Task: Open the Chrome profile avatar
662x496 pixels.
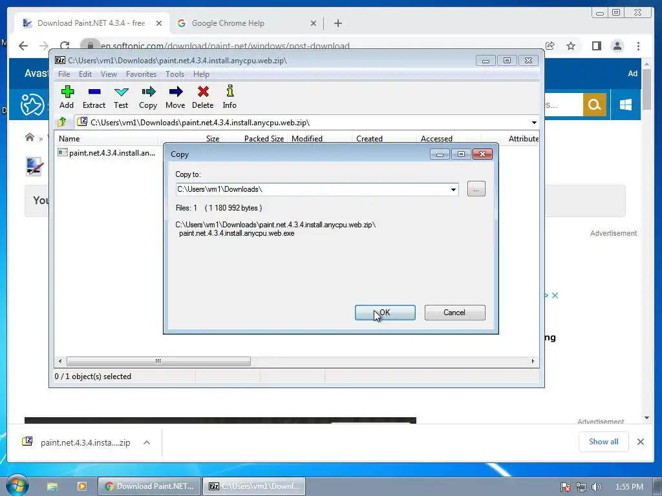Action: (x=617, y=46)
